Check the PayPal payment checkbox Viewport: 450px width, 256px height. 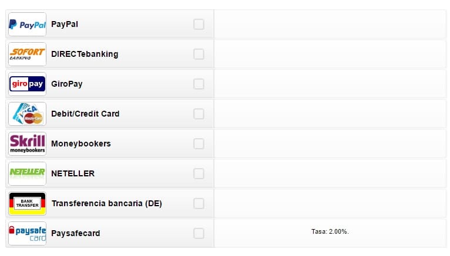199,25
